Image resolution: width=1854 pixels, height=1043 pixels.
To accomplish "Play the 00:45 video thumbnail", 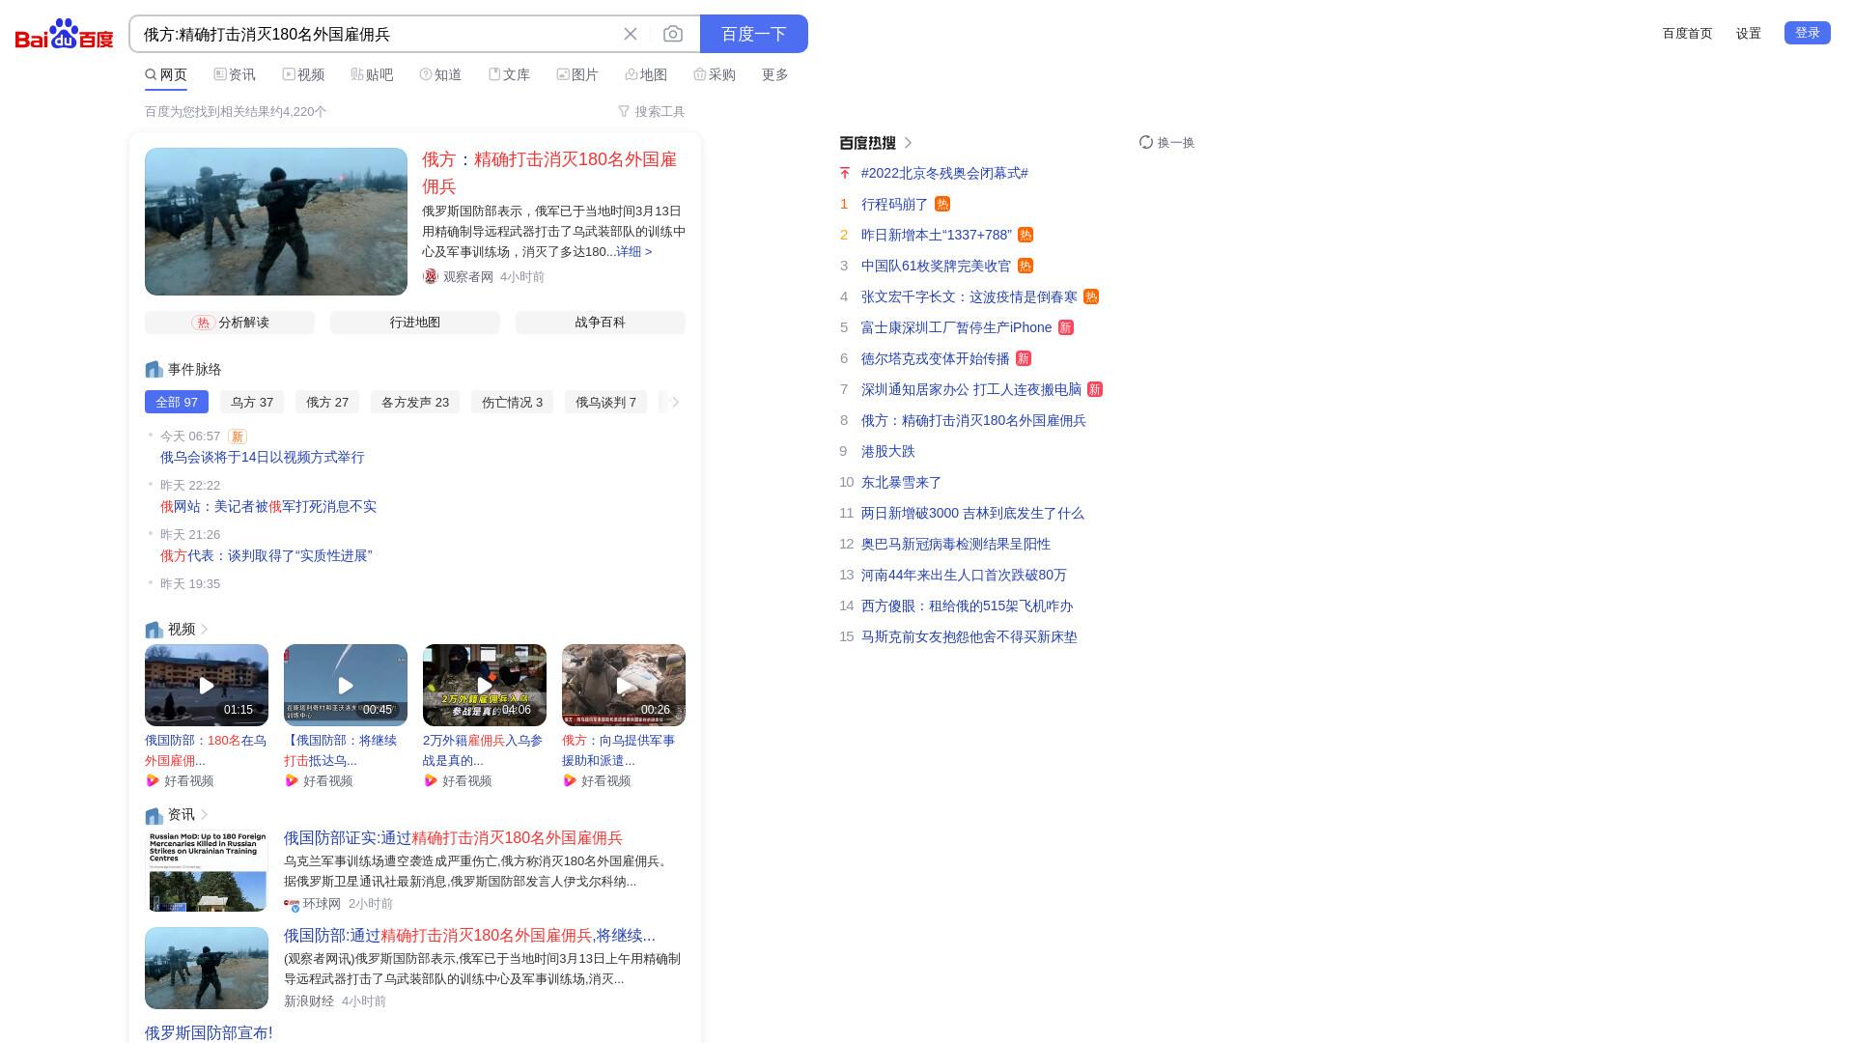I will [x=346, y=685].
